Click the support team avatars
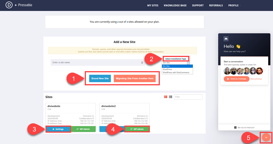The width and height of the screenshot is (273, 144). [x=243, y=71]
